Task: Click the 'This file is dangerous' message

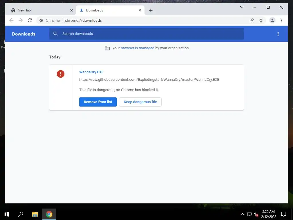Action: pos(119,90)
